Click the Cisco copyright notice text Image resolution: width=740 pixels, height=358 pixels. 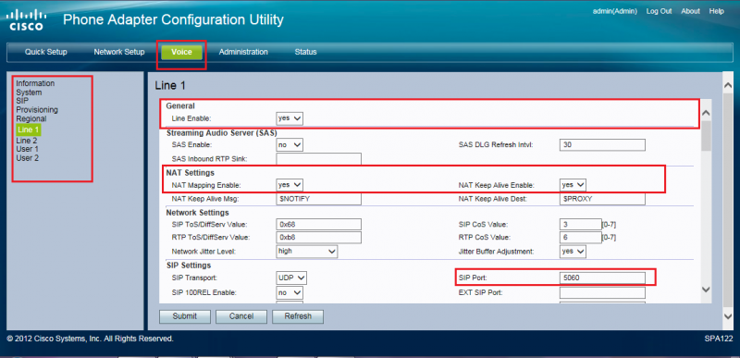(x=90, y=339)
